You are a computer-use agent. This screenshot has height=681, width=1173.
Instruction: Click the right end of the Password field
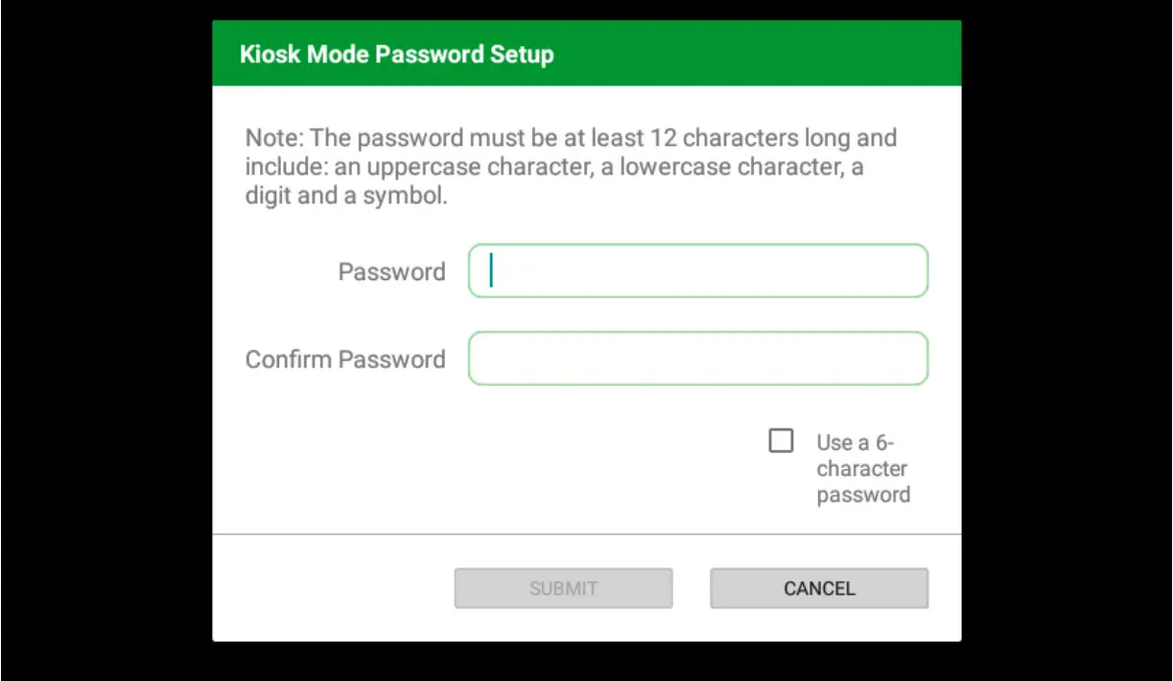906,271
